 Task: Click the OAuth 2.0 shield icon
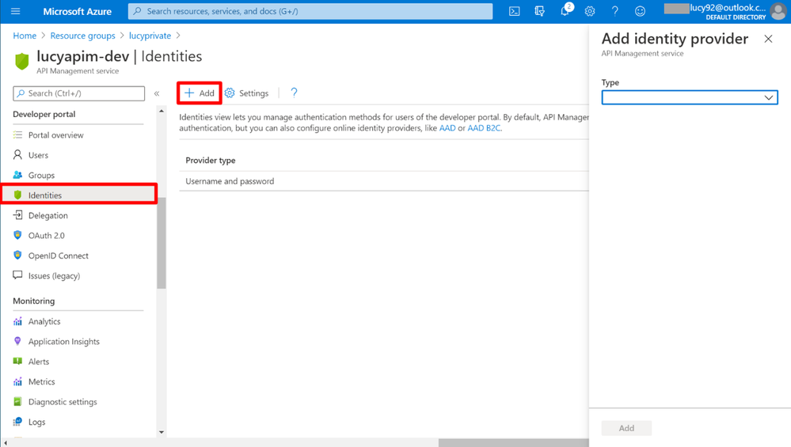coord(17,235)
